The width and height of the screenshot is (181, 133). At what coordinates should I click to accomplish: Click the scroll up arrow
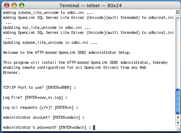[178, 117]
